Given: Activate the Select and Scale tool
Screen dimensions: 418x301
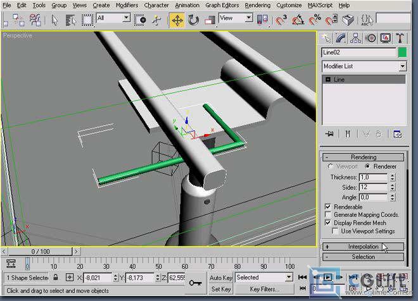Looking at the screenshot, I should pos(210,20).
